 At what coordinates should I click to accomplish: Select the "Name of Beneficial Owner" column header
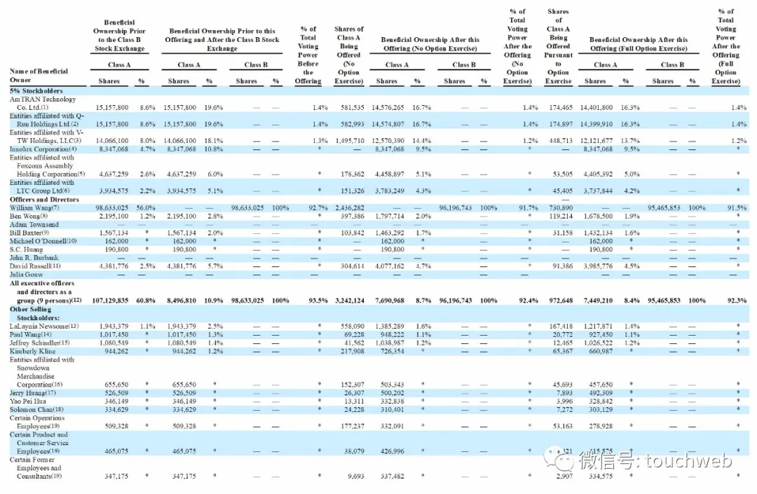point(39,76)
